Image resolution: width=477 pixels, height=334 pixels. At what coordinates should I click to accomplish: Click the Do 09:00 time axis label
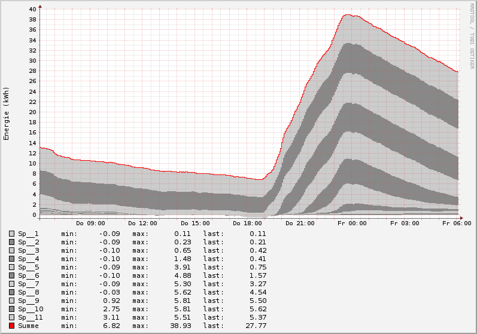(x=90, y=223)
